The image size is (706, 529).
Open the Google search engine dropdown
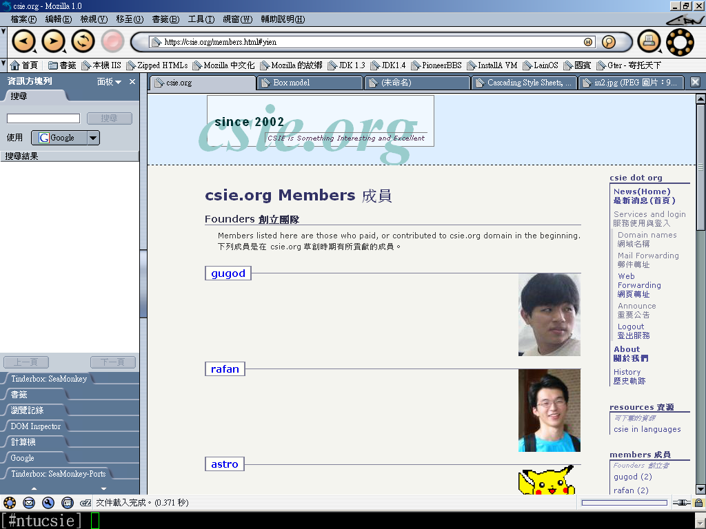coord(65,138)
